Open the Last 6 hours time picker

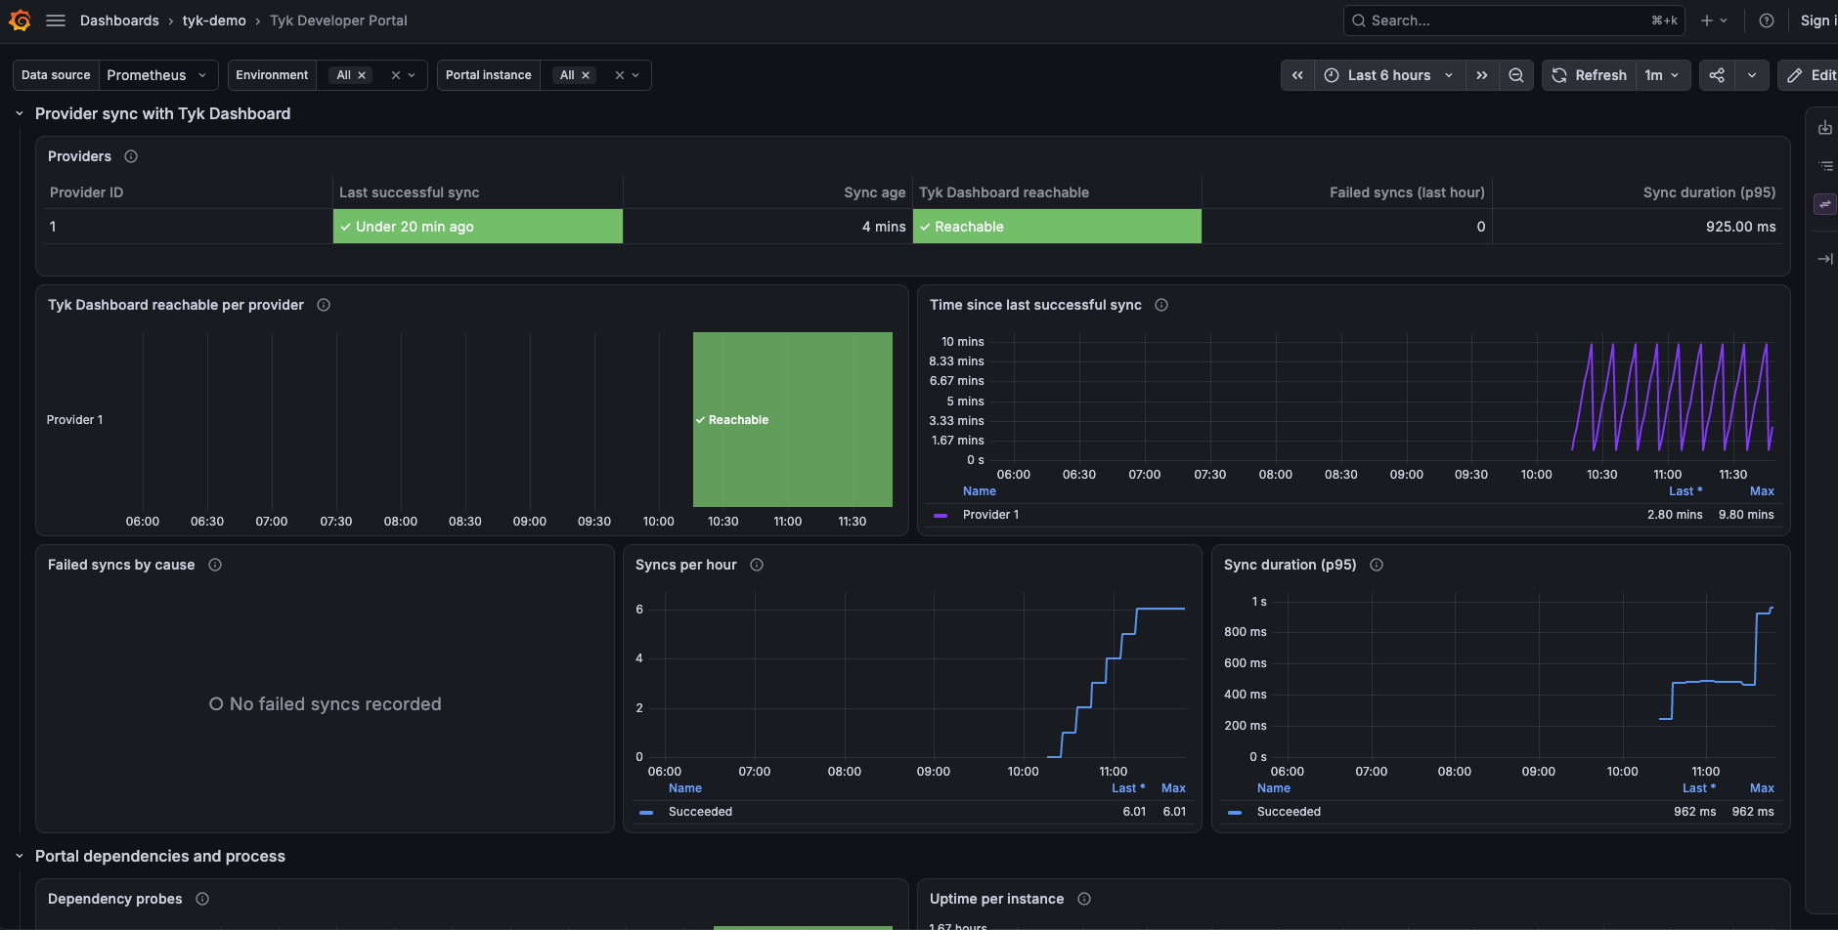pos(1389,75)
